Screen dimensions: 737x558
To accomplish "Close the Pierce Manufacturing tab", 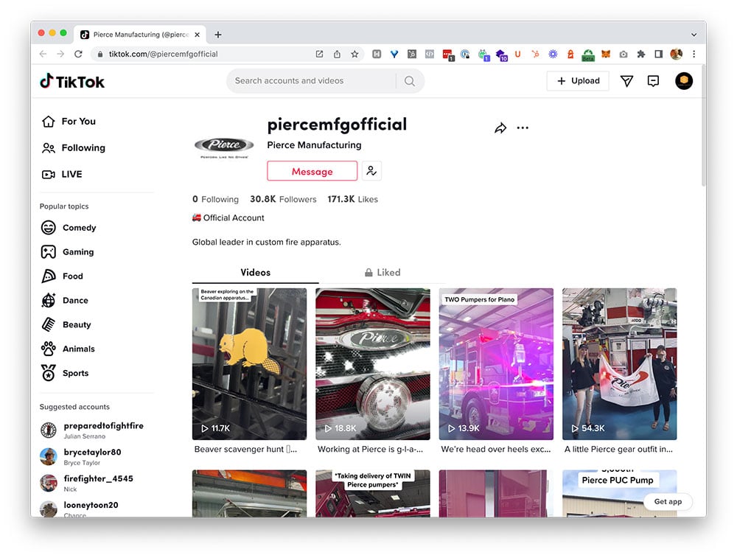I will click(197, 35).
